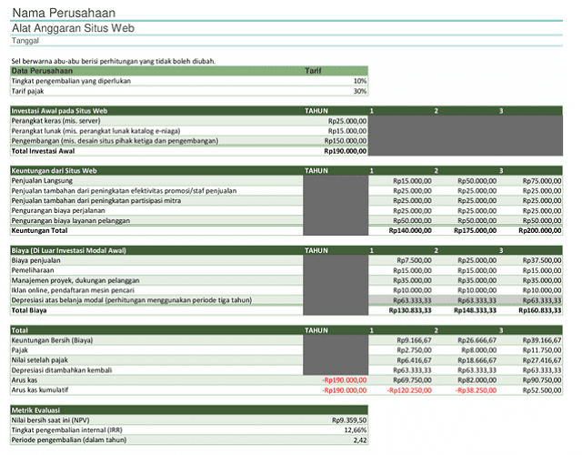Click the Rp27.416,67 after-tax value cell
Viewport: 582px width, 455px height.
click(542, 360)
